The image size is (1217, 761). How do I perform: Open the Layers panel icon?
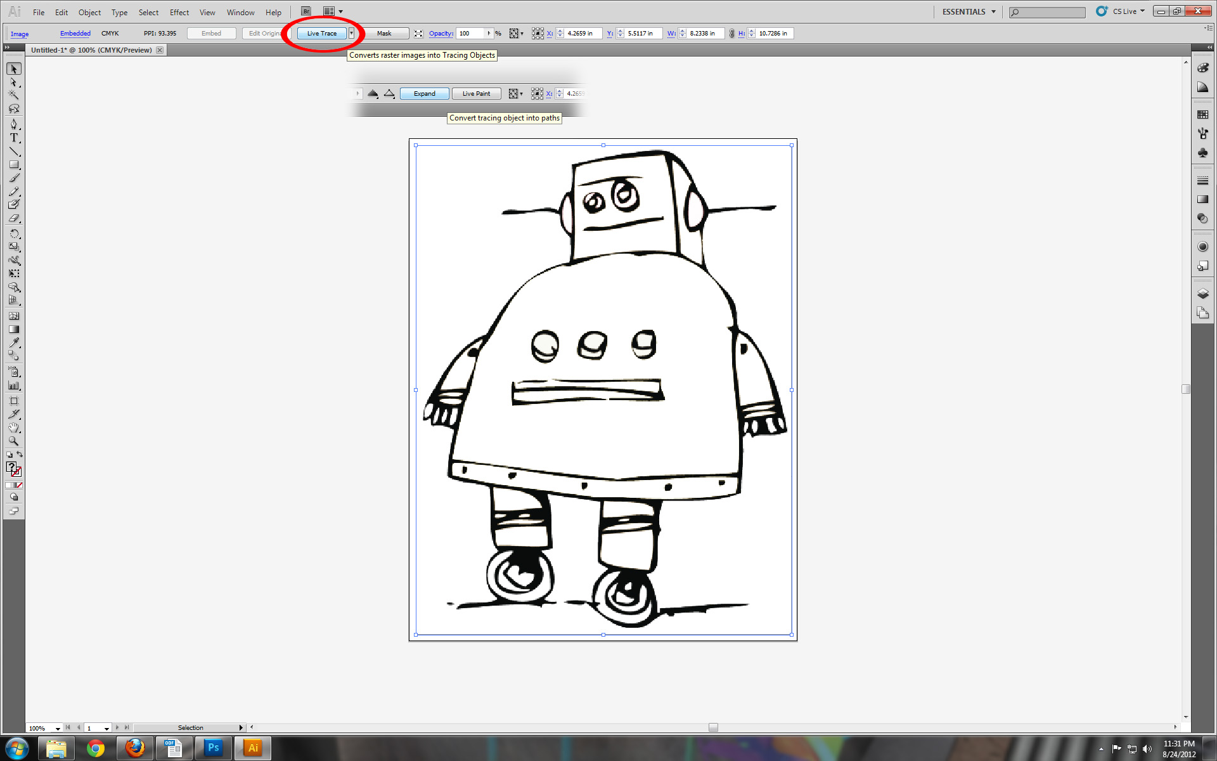coord(1202,294)
